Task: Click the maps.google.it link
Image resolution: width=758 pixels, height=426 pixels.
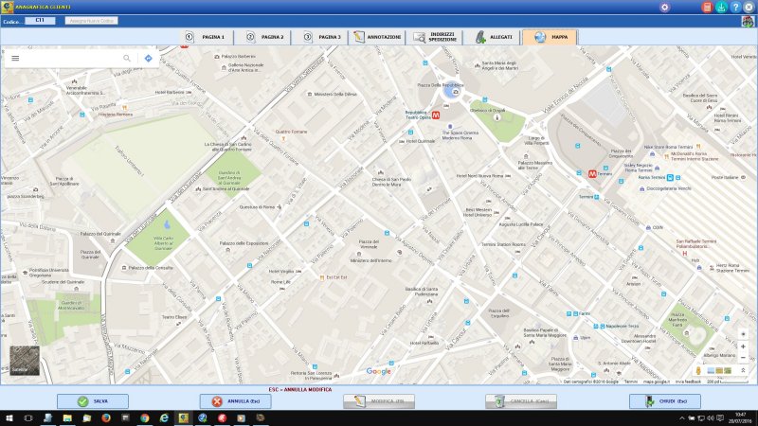Action: click(656, 382)
